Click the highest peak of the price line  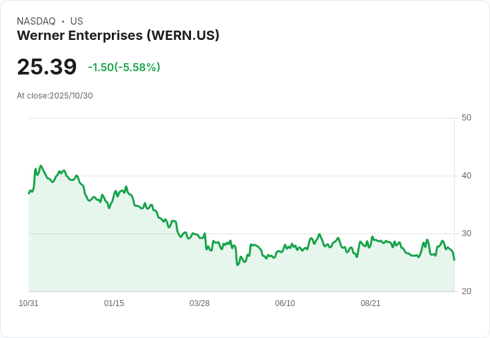(x=41, y=166)
